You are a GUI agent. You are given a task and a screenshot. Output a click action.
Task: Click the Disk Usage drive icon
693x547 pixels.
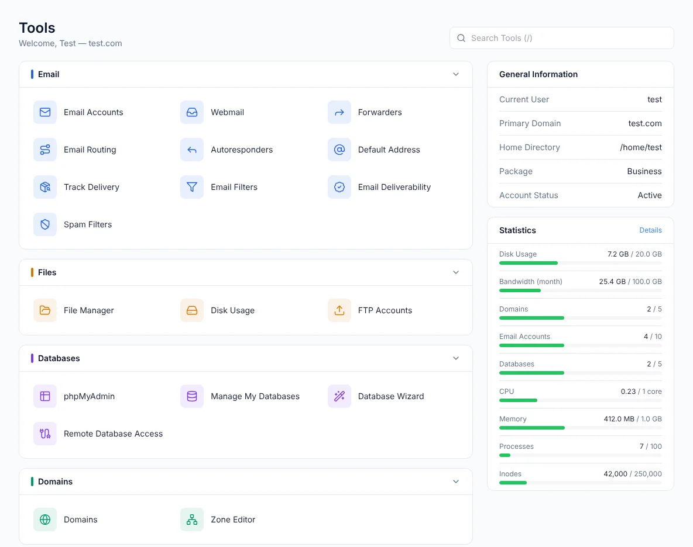click(192, 310)
